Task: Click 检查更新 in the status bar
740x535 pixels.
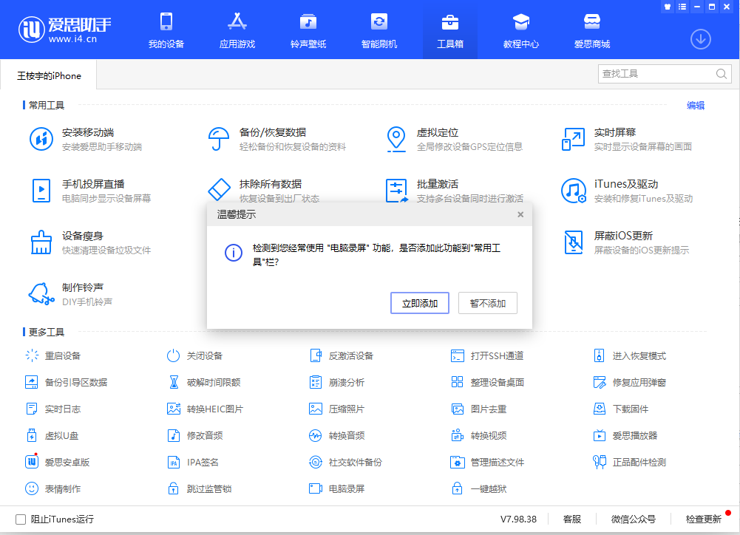Action: pos(703,519)
